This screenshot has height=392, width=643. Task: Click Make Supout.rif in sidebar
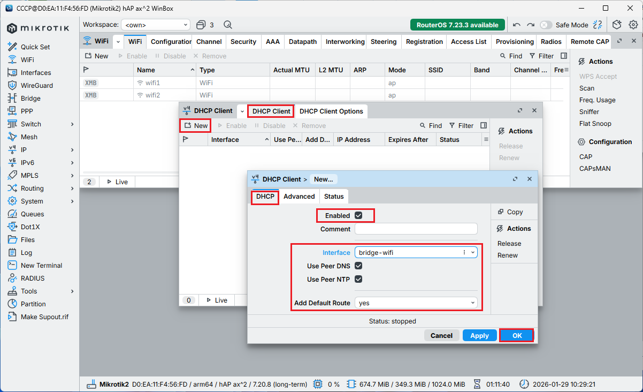(x=44, y=316)
